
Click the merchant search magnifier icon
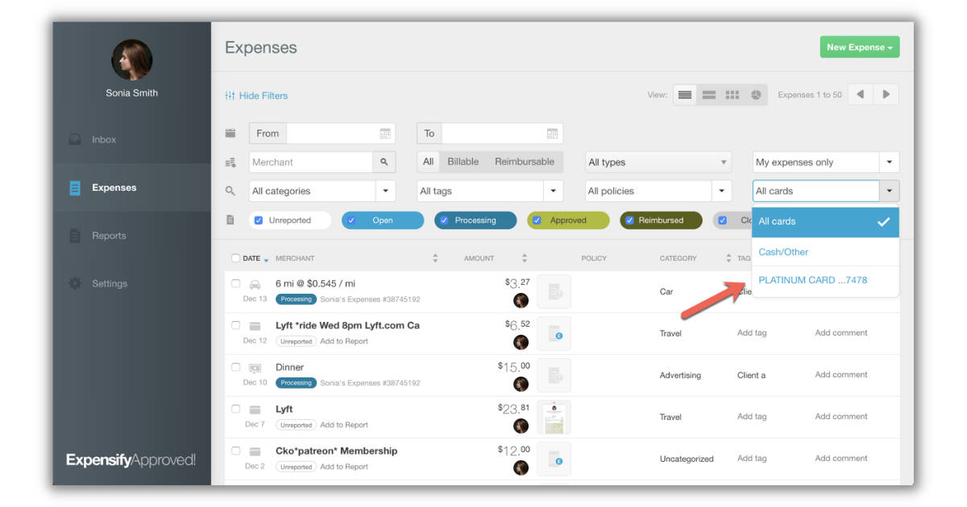click(384, 162)
